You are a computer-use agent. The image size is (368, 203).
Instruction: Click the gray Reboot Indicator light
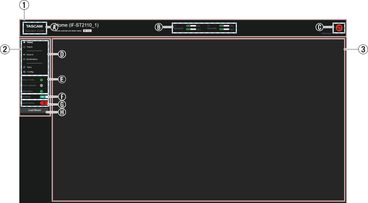pyautogui.click(x=41, y=85)
